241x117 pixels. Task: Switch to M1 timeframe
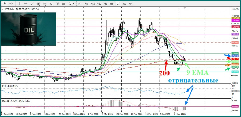point(80,3)
